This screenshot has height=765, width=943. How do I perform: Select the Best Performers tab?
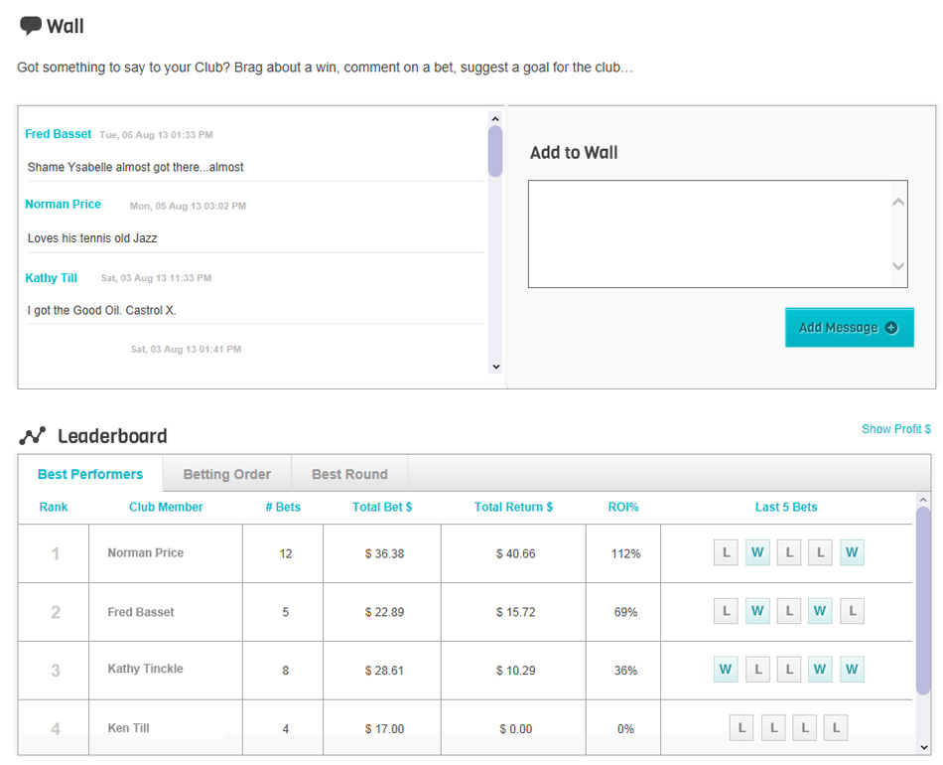90,474
